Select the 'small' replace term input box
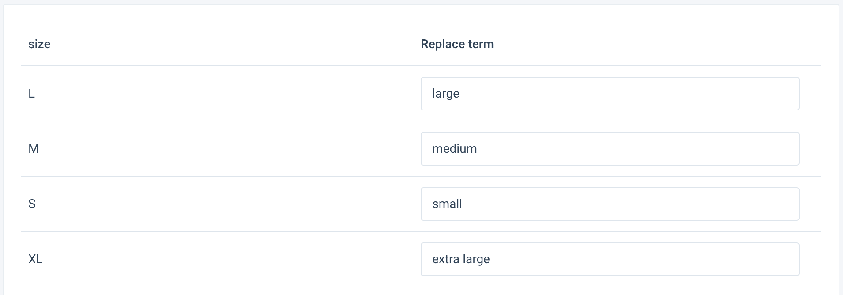Screen dimensions: 843x295 click(610, 204)
